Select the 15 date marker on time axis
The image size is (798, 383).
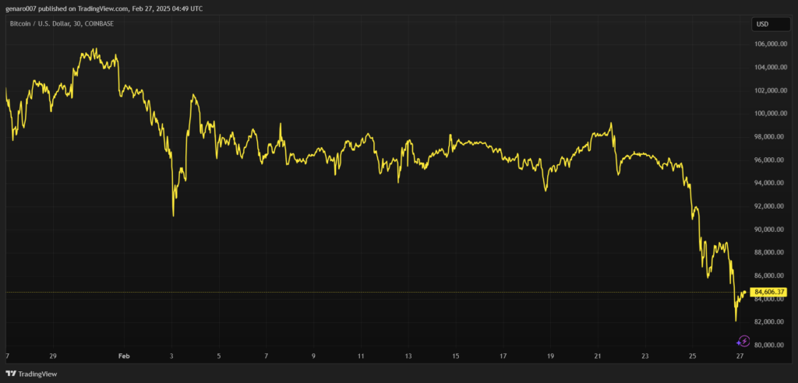[x=456, y=356]
